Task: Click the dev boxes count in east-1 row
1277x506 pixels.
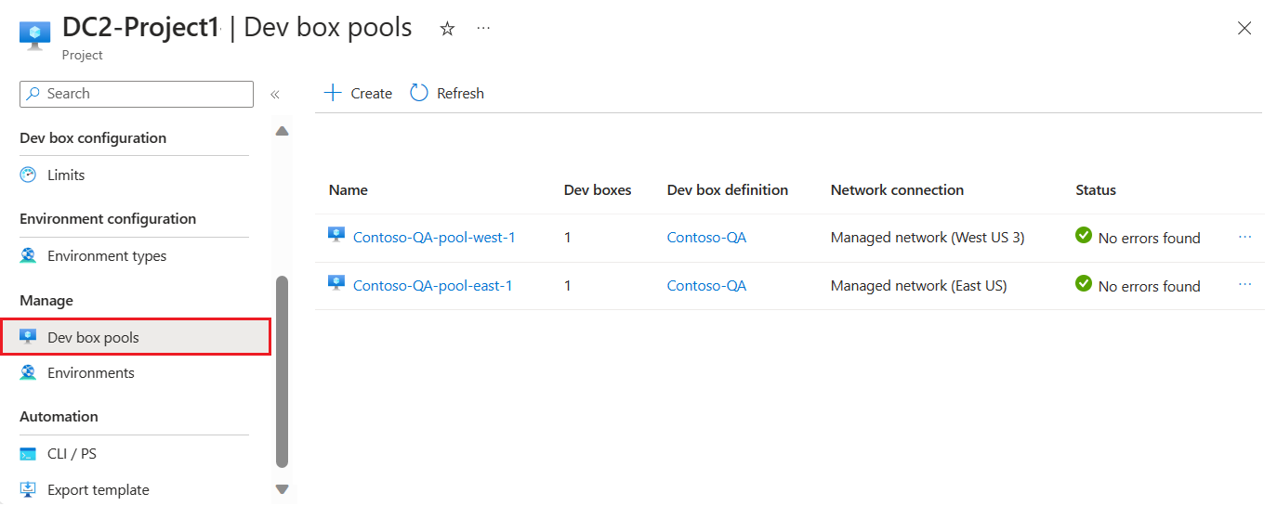Action: point(568,286)
